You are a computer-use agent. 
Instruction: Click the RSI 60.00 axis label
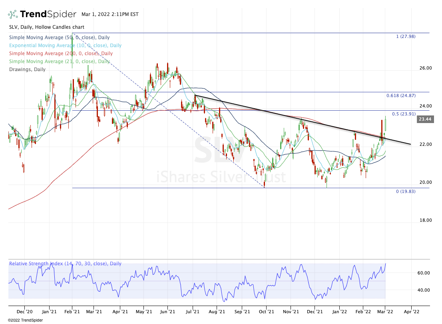[x=424, y=273]
